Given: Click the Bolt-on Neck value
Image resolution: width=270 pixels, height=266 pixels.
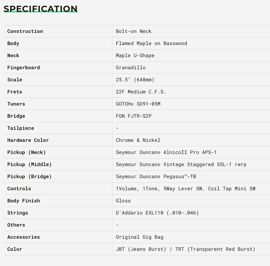Looking at the screenshot, I should (x=133, y=31).
